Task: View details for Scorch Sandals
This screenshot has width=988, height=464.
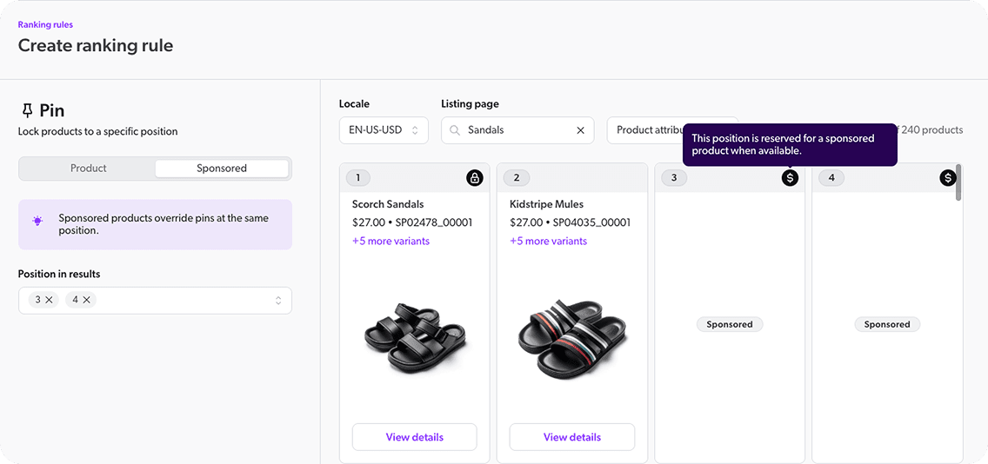Action: (x=414, y=437)
